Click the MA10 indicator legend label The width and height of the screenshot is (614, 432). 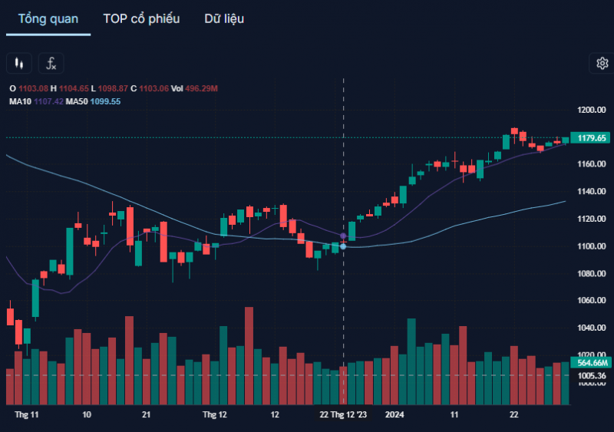pos(20,101)
